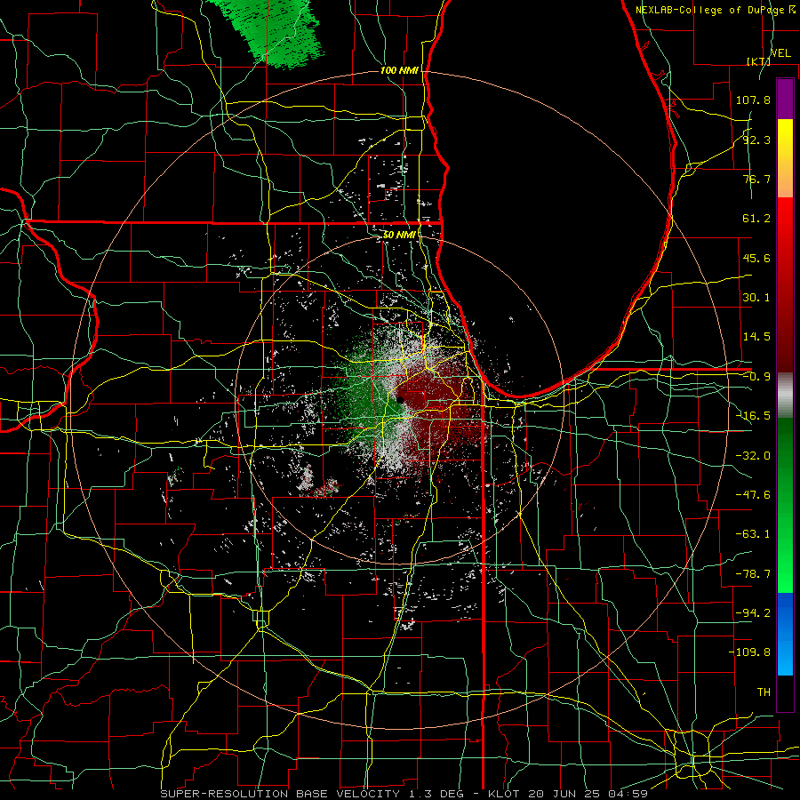Click the TH label below the scale

pyautogui.click(x=764, y=692)
